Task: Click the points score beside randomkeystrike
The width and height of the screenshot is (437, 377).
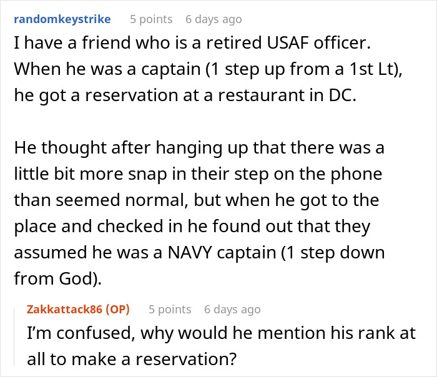Action: point(151,19)
